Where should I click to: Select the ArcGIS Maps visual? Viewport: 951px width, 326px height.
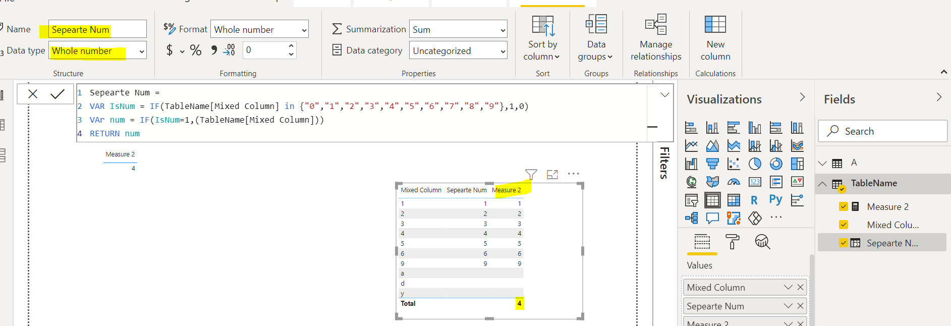point(734,218)
